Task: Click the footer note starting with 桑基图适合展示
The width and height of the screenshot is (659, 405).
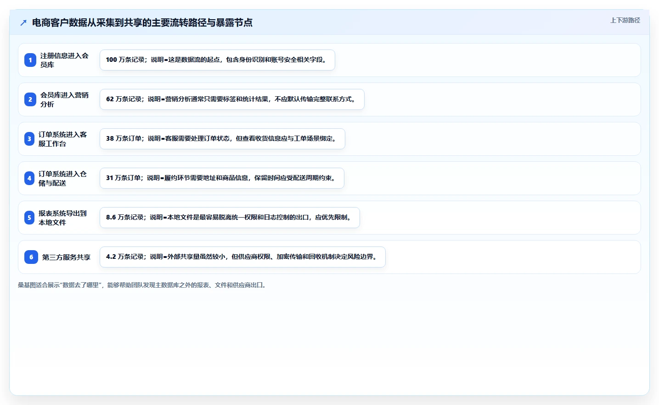Action: [x=142, y=285]
